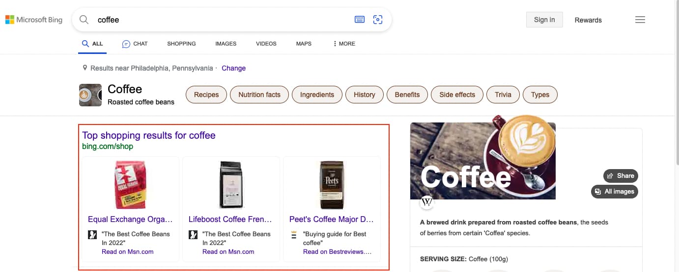Switch to the MAPS tab
Viewport: 679px width, 272px height.
pos(304,44)
